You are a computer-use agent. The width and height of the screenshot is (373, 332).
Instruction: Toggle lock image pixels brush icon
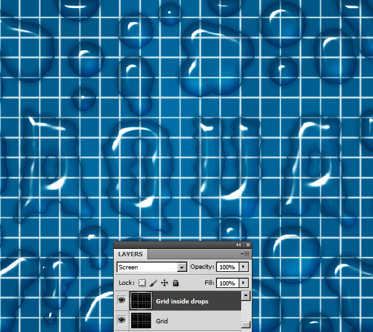pos(154,283)
